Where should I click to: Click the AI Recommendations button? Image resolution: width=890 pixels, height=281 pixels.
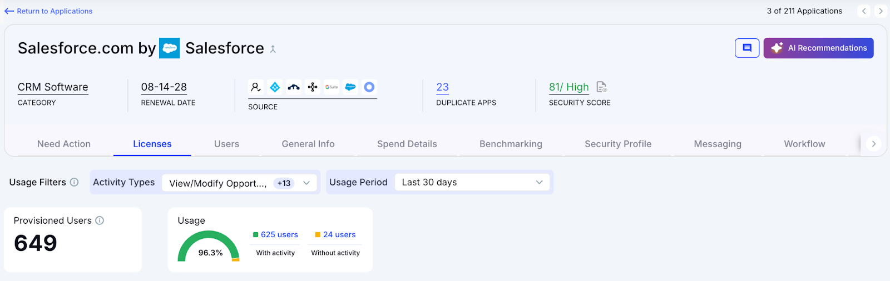(818, 48)
